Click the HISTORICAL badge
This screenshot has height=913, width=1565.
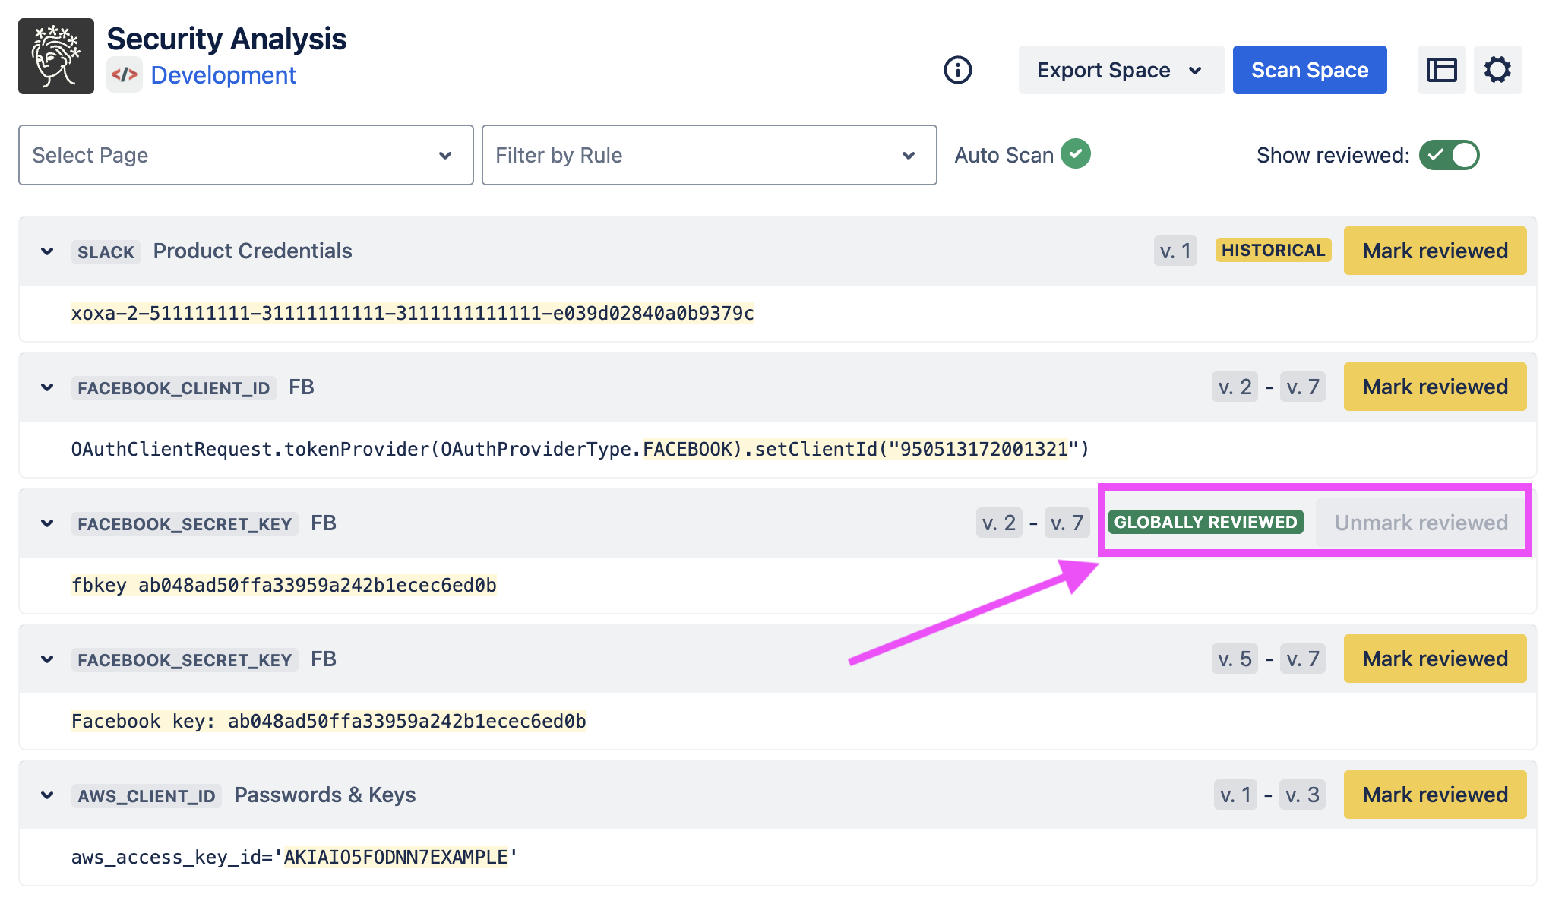pos(1273,251)
